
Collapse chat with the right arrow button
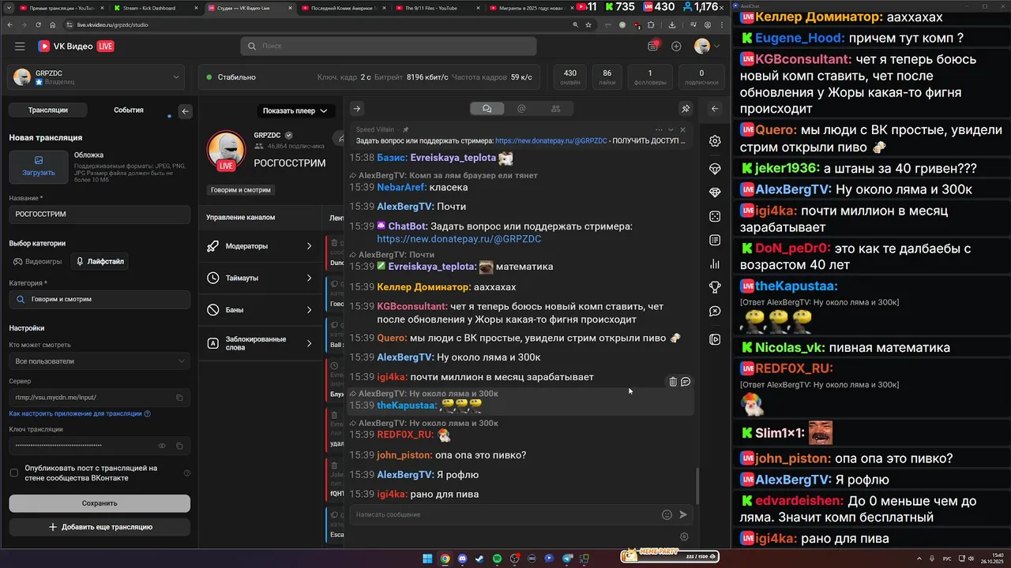tap(357, 109)
